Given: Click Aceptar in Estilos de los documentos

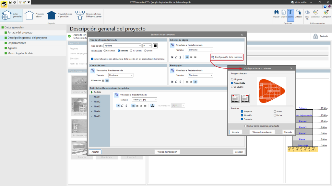Looking at the screenshot, I should (x=95, y=152).
